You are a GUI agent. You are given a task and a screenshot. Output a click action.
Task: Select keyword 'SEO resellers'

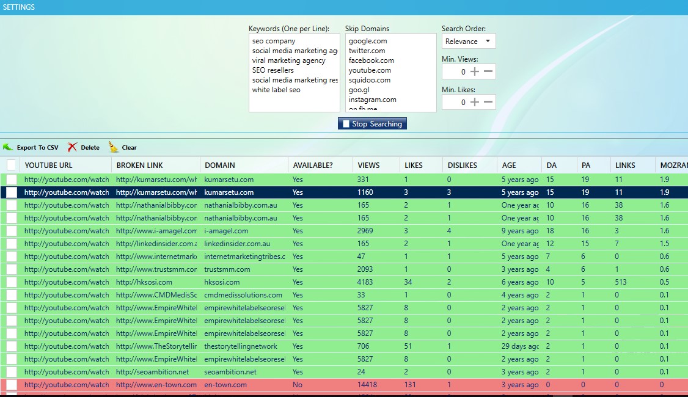coord(273,70)
